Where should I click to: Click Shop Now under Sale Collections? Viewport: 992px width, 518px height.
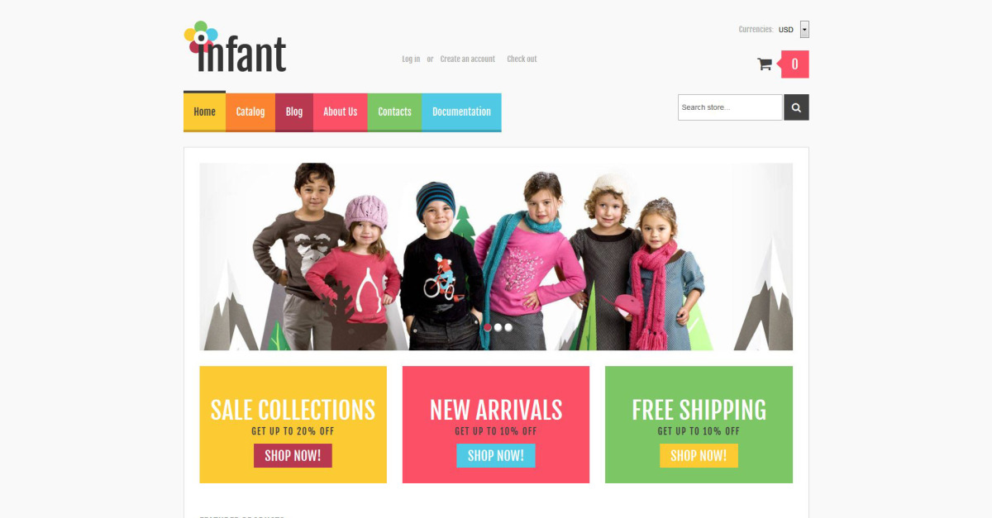point(293,455)
